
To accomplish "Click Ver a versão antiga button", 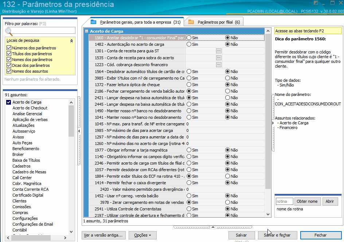I will click(103, 235).
